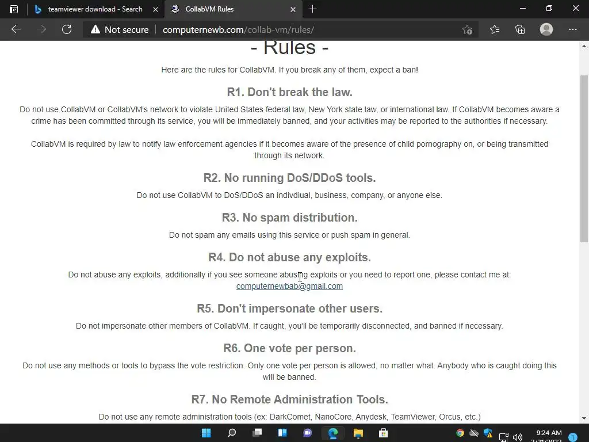Click the page vertical scrollbar thumb
The width and height of the screenshot is (589, 442).
pyautogui.click(x=584, y=159)
